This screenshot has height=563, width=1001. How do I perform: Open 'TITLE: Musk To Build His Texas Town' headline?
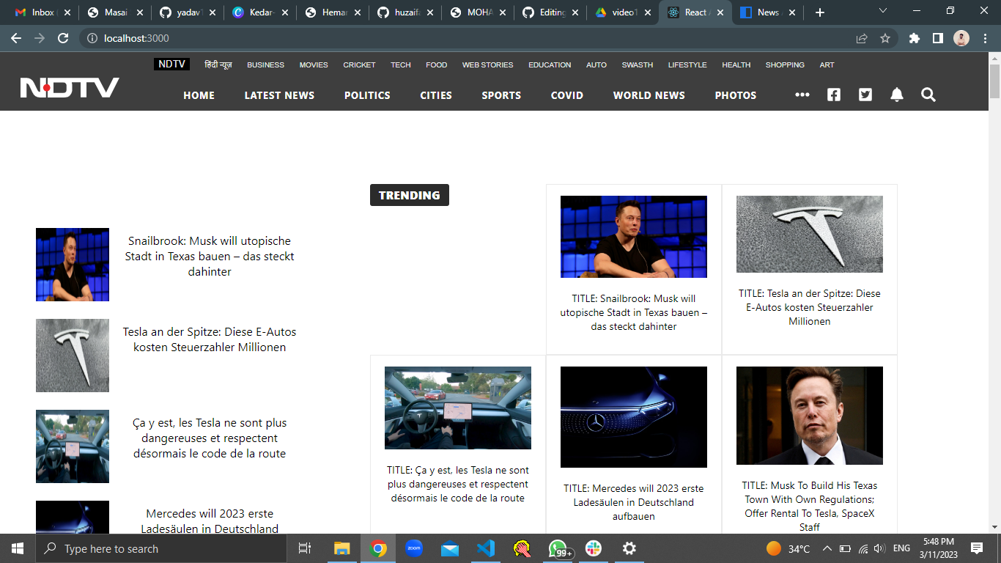pyautogui.click(x=810, y=506)
